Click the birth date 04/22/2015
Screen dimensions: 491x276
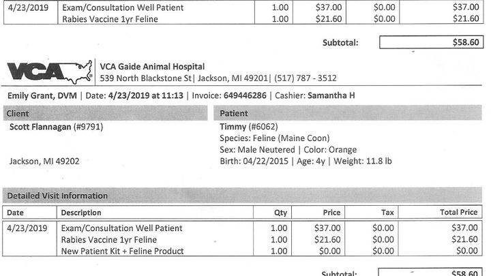265,161
